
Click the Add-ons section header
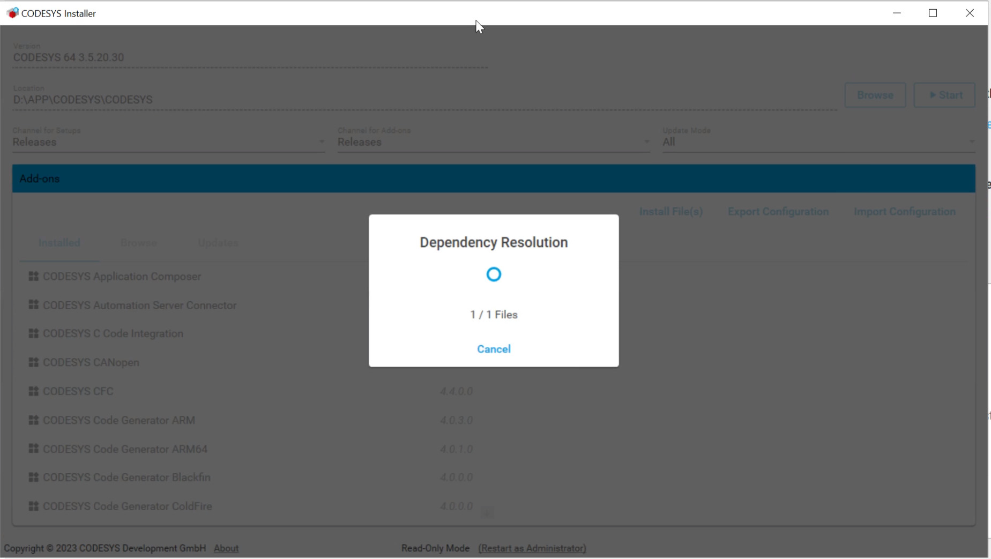(x=494, y=178)
